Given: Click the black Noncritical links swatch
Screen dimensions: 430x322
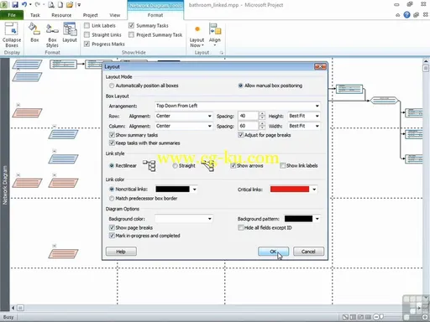Looking at the screenshot, I should pos(172,190).
